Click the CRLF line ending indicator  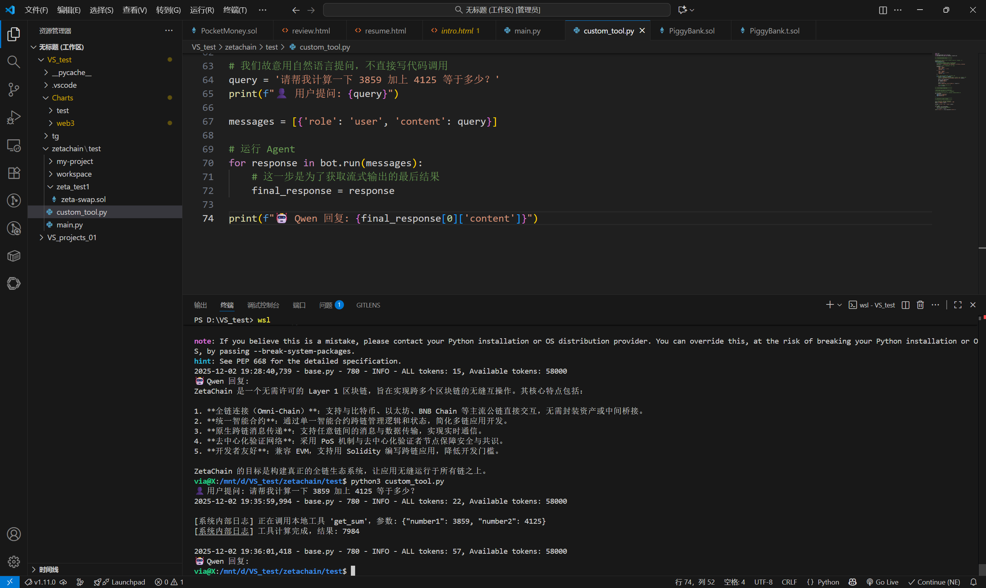click(788, 582)
